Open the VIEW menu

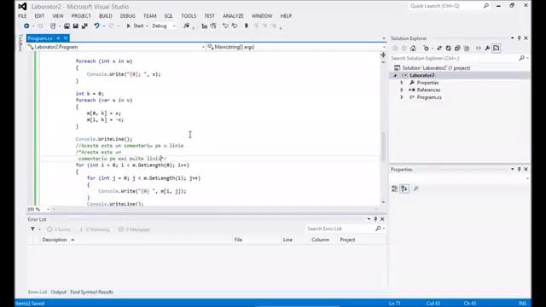pos(58,16)
